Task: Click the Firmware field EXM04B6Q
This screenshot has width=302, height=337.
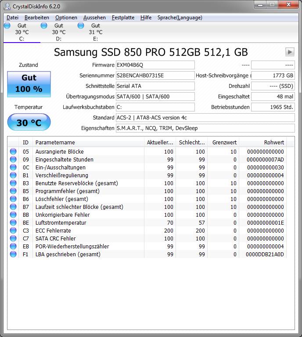Action: coord(155,65)
